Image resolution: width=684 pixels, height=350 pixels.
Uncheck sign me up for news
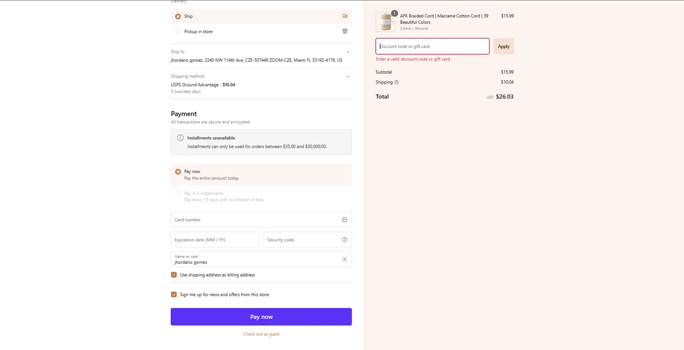point(174,294)
